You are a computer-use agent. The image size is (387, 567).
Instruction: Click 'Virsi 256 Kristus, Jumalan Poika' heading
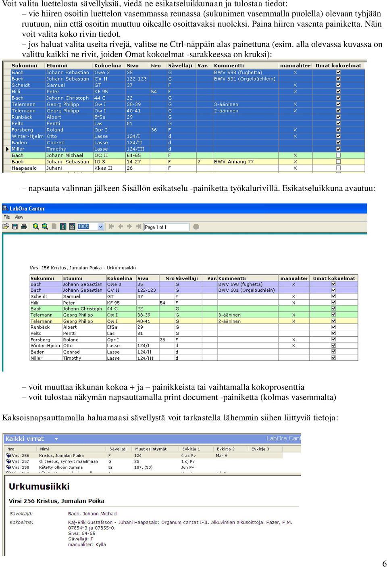[56, 501]
